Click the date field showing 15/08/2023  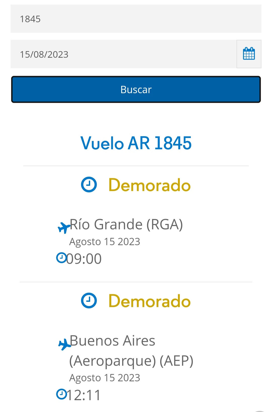tap(123, 54)
